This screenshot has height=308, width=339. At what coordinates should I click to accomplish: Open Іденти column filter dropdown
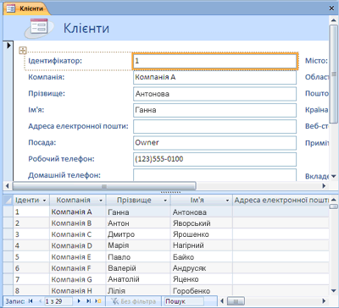pyautogui.click(x=44, y=201)
